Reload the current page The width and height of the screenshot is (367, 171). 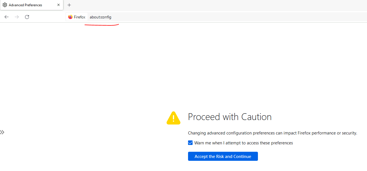pyautogui.click(x=27, y=17)
